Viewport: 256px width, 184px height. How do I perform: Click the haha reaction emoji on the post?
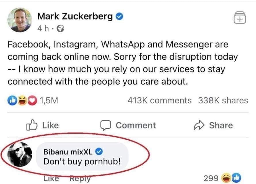click(x=22, y=100)
